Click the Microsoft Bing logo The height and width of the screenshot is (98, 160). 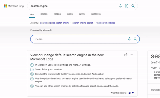click(14, 6)
